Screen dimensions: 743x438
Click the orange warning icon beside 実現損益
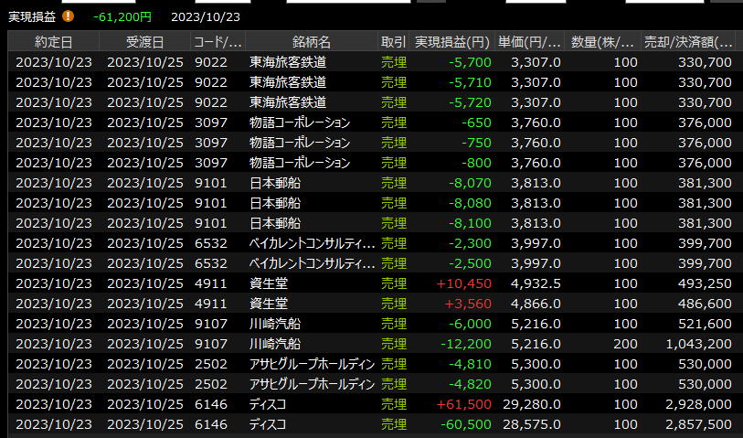click(69, 16)
